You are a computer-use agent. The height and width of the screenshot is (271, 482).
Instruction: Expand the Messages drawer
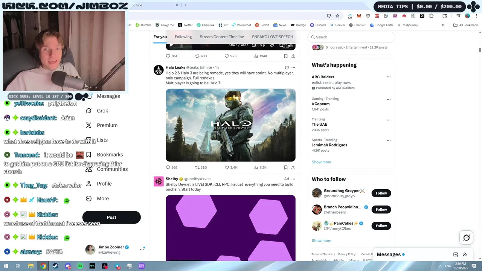click(465, 254)
